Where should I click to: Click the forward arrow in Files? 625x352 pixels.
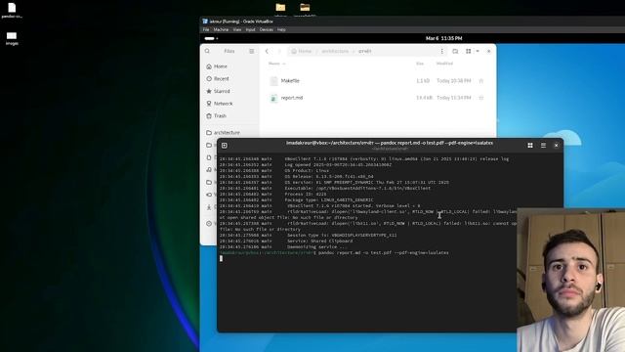pos(279,51)
